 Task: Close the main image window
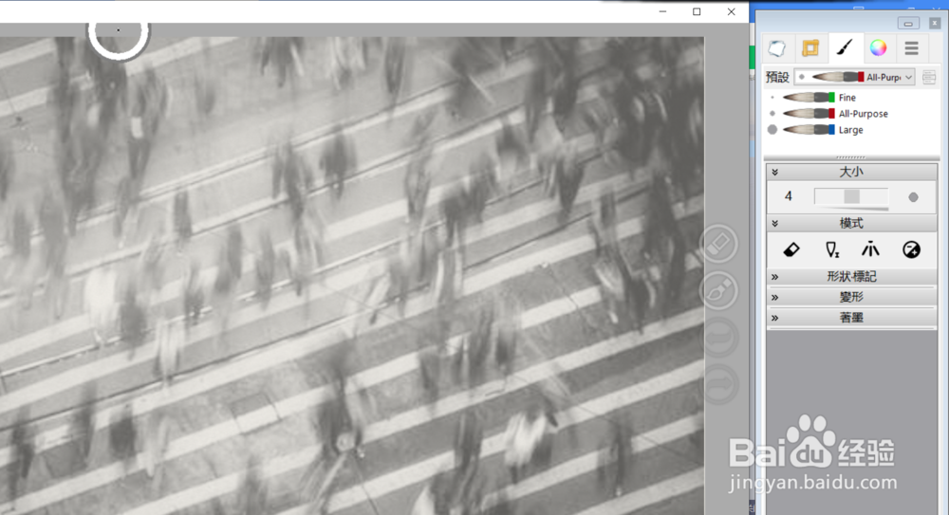[731, 11]
